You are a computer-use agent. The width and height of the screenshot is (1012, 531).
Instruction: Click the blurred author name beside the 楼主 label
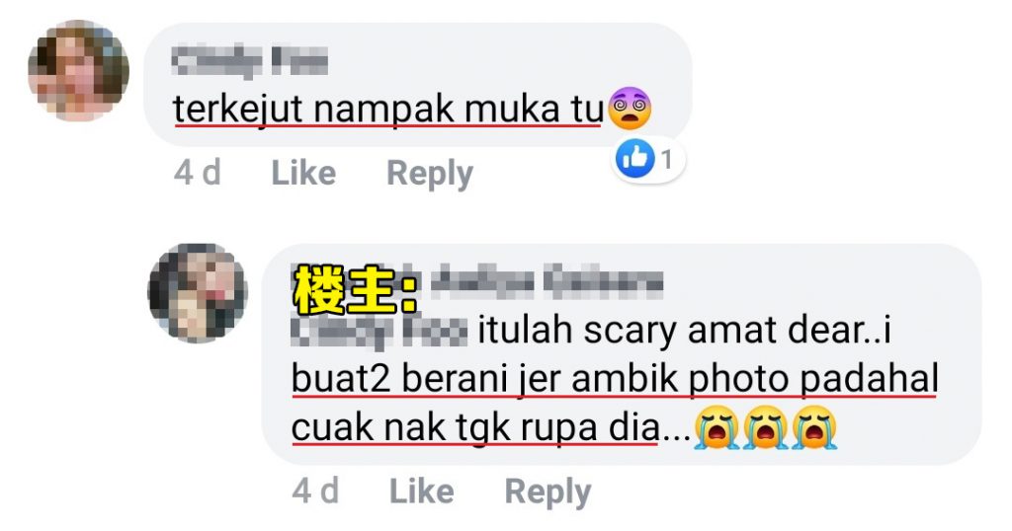click(x=547, y=281)
